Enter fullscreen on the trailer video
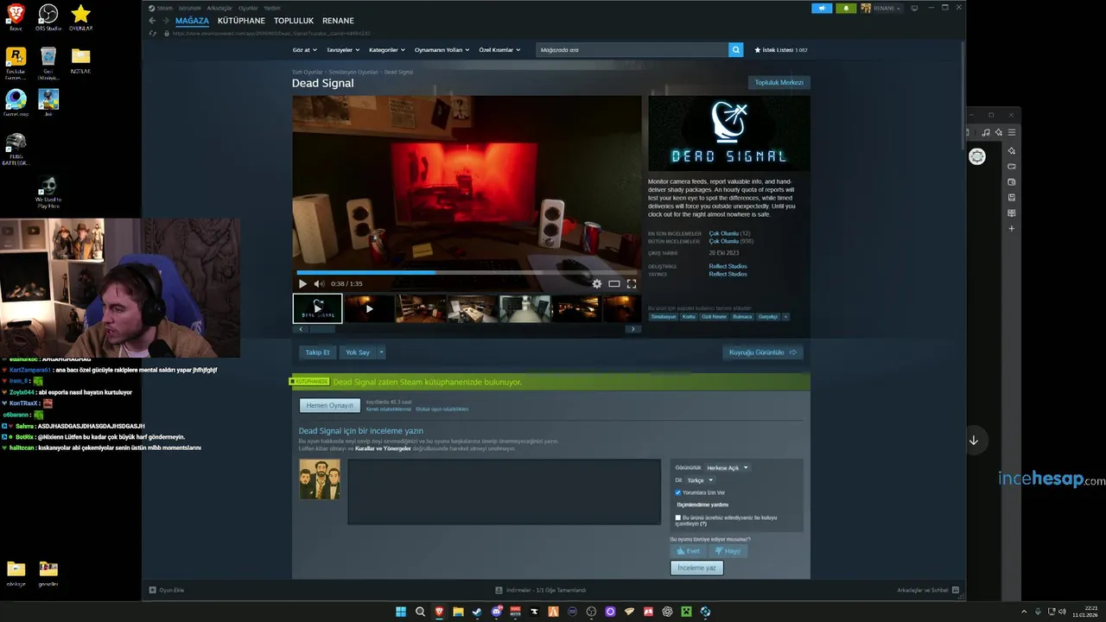Screen dimensions: 1106x622 click(632, 283)
